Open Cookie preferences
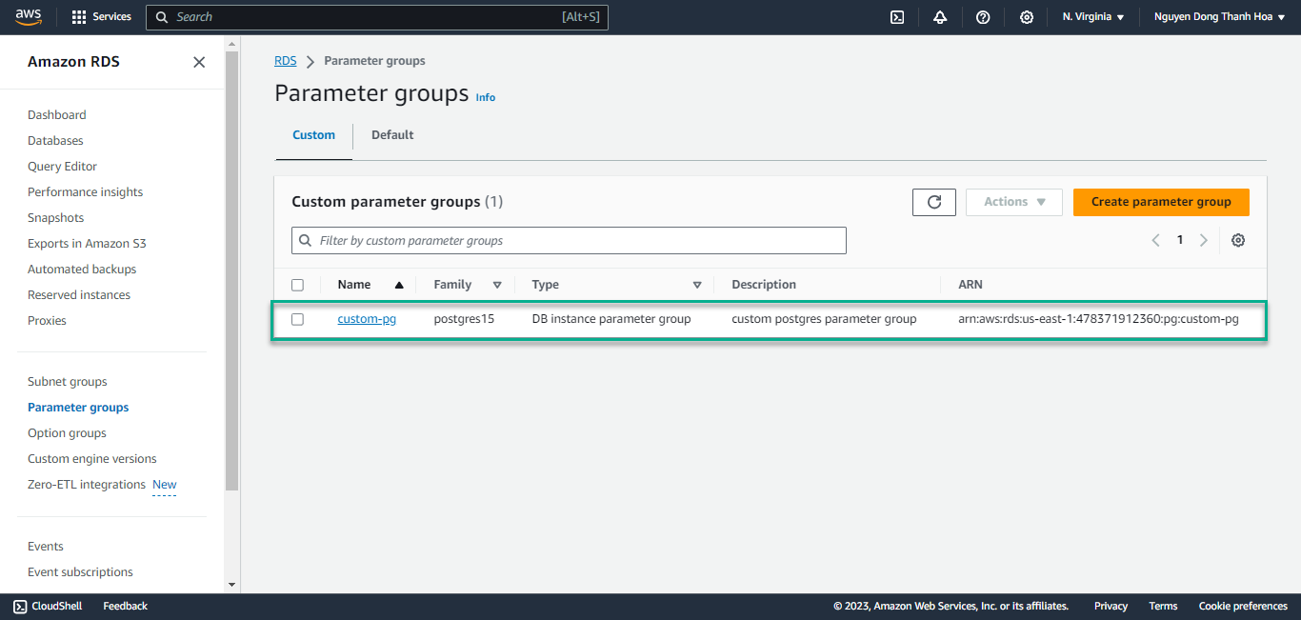Screen dimensions: 1301x620 tap(1243, 606)
